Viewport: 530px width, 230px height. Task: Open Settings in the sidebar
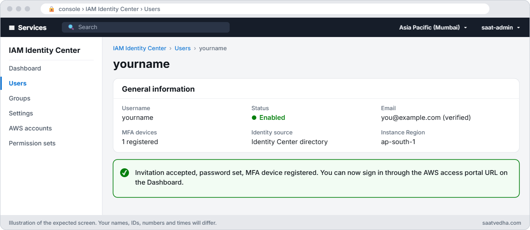tap(21, 113)
